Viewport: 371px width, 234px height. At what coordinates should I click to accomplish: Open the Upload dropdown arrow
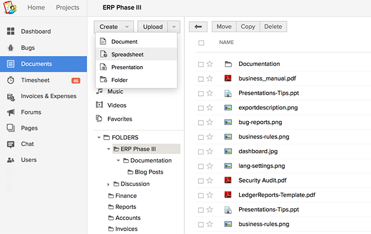point(173,27)
